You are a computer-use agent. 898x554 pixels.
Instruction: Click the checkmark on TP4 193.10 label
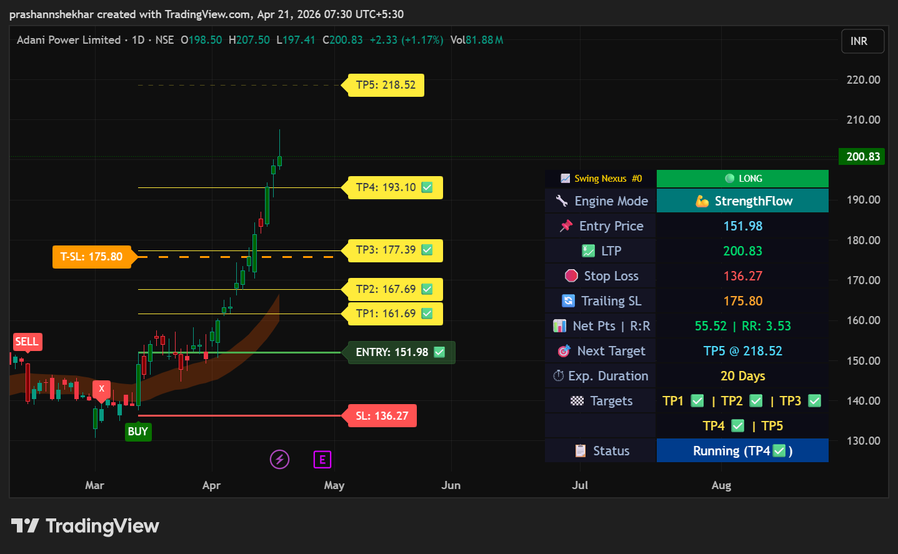[x=427, y=187]
